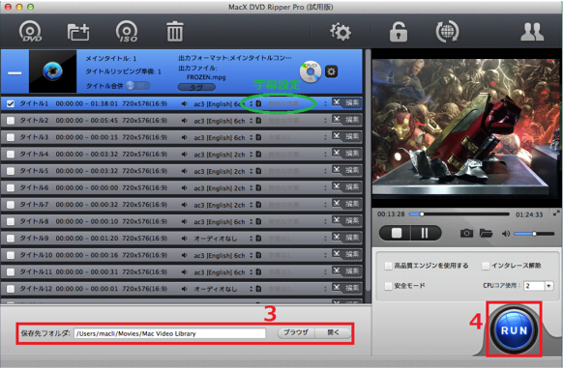The height and width of the screenshot is (369, 563).
Task: Open the subtitle dropdown for タイトル8
Action: click(325, 221)
